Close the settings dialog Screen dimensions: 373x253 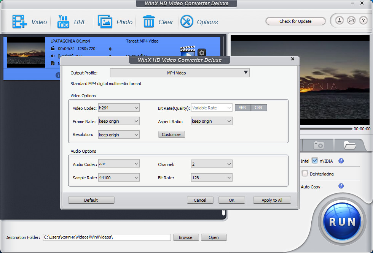(293, 59)
